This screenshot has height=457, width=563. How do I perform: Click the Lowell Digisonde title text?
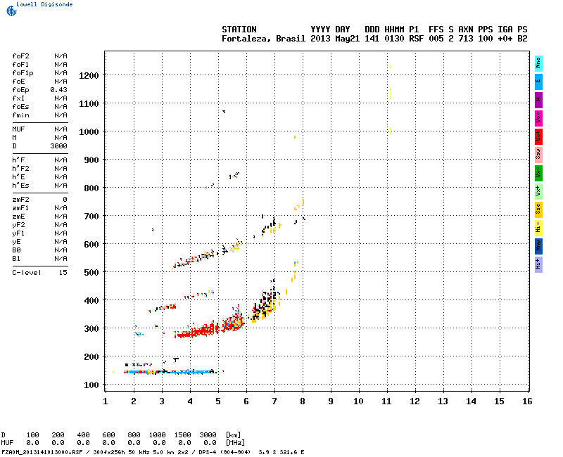pos(44,4)
